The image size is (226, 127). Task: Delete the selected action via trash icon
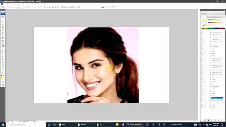(222, 120)
